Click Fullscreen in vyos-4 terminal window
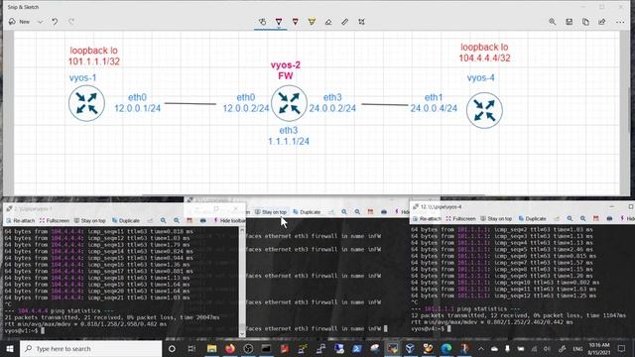 tap(460, 218)
